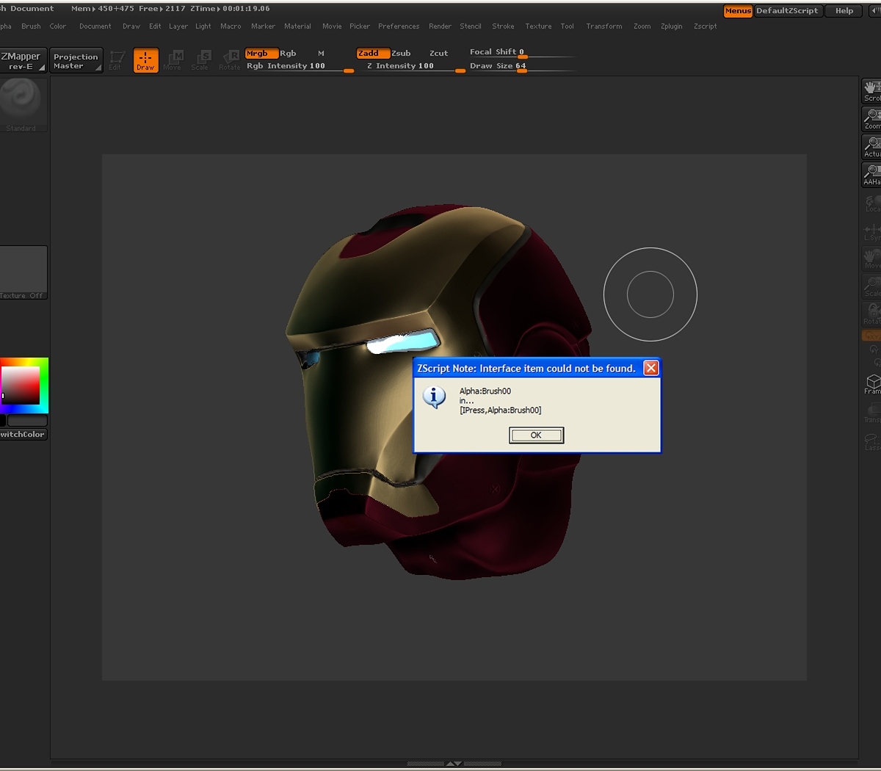
Task: Open the Tool menu
Action: tap(568, 26)
